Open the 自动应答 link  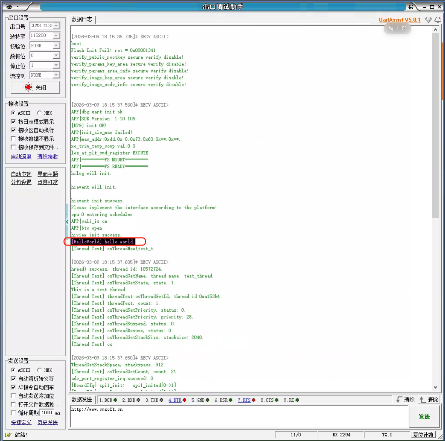[21, 174]
